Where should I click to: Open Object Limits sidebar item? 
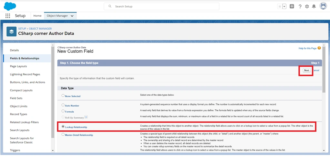tap(19, 106)
